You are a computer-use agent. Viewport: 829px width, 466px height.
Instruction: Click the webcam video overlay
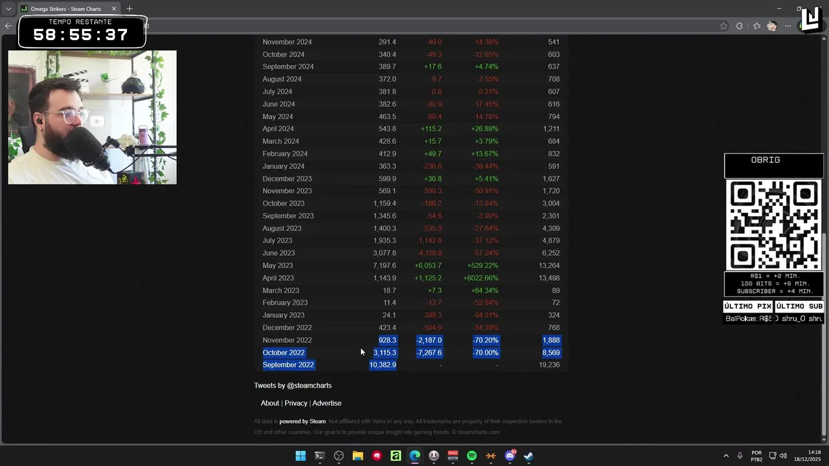tap(92, 117)
